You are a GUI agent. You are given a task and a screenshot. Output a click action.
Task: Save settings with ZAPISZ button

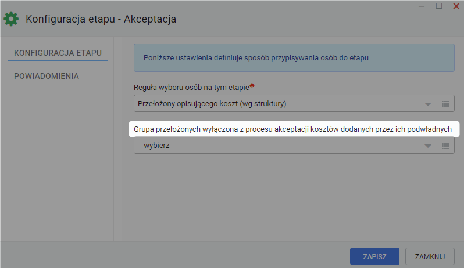click(374, 256)
